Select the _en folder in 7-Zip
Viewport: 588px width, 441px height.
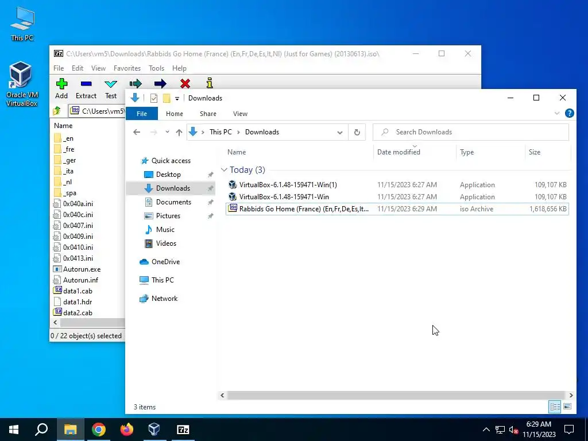(64, 138)
